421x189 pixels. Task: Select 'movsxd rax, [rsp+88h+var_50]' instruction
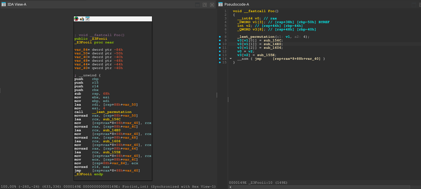[x=106, y=115]
